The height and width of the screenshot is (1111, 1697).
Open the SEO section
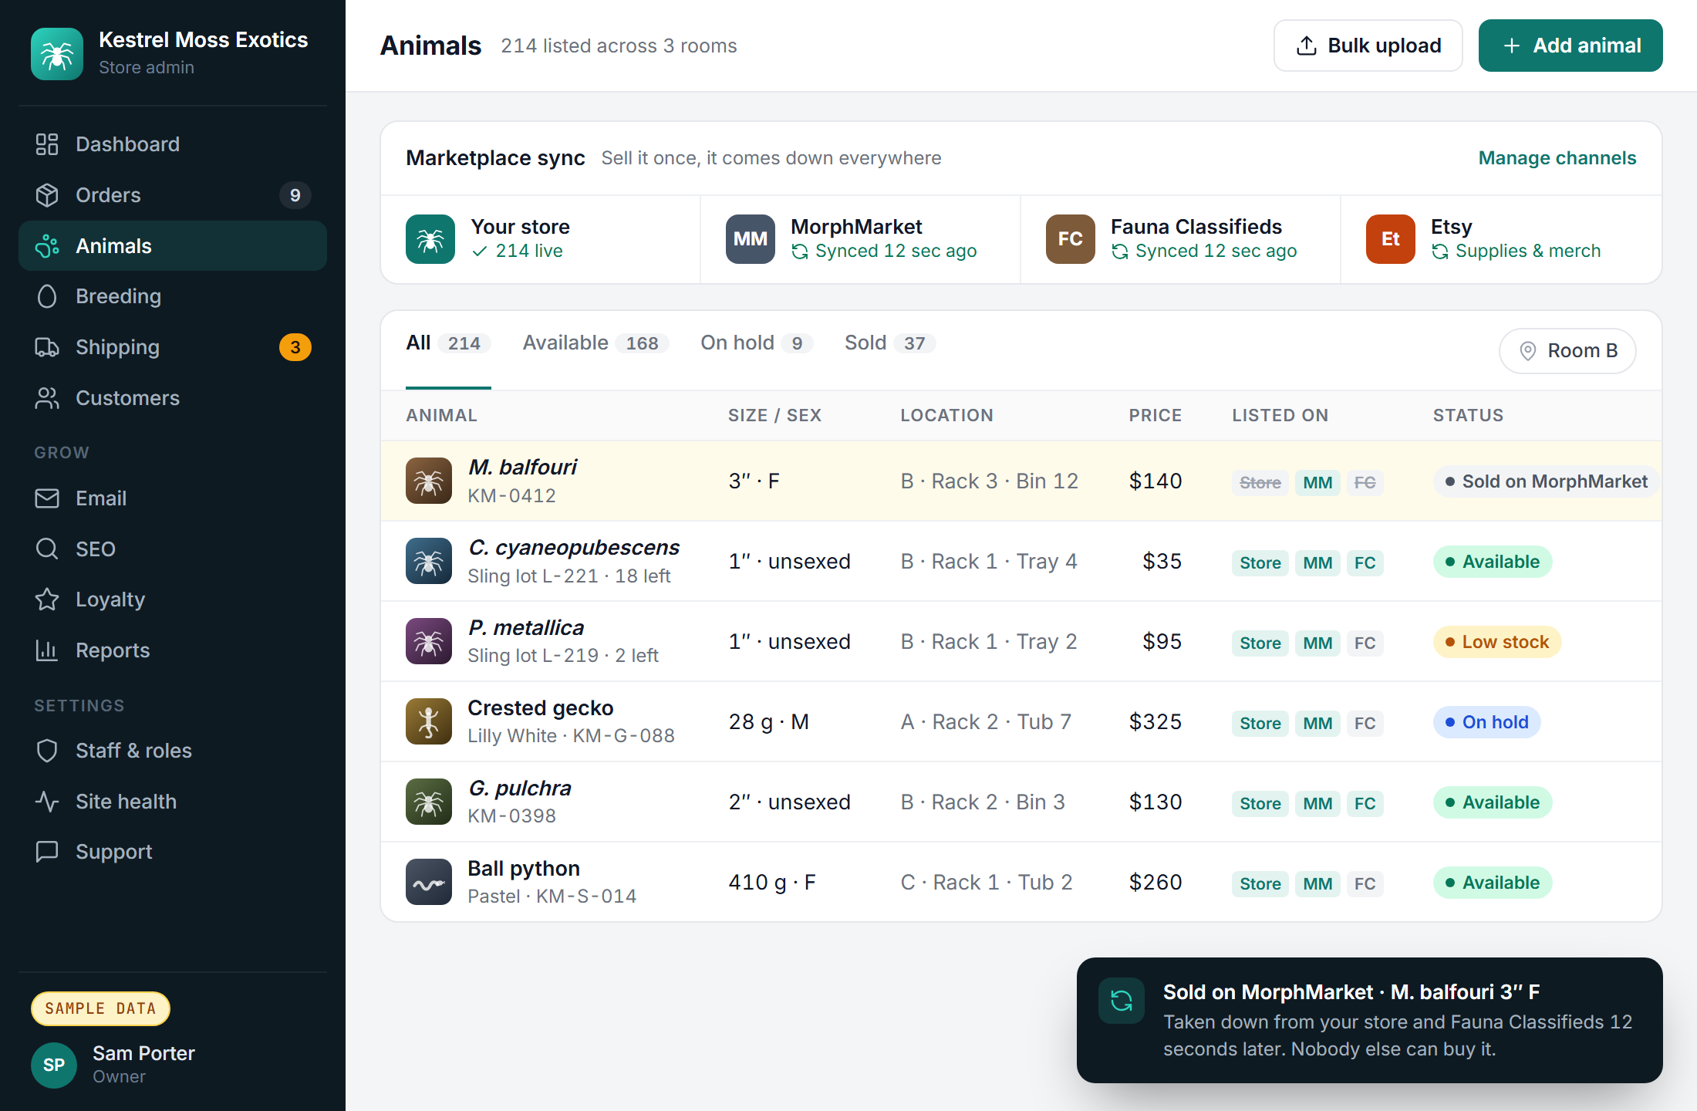tap(173, 549)
